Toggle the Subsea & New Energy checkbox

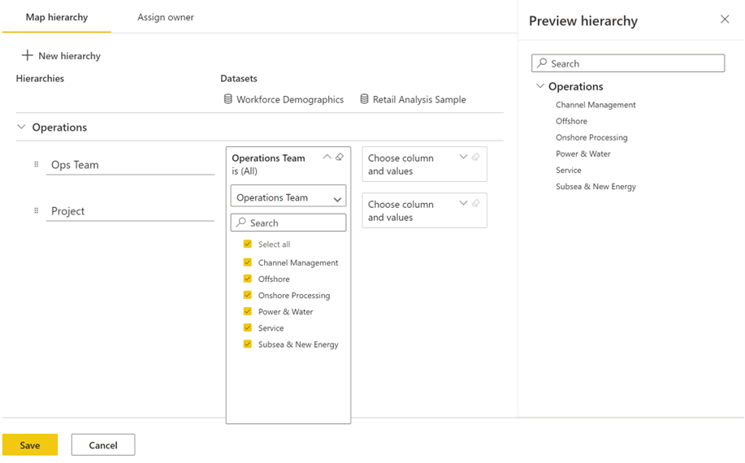tap(248, 344)
